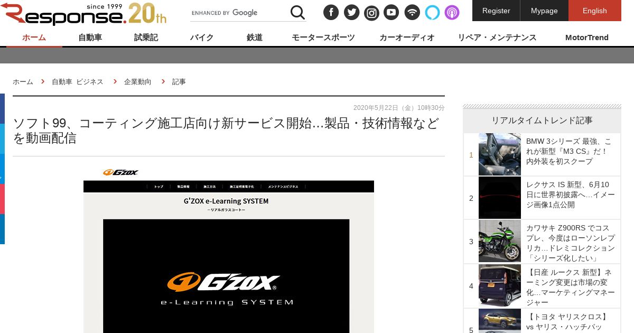Click the ソフト99 article headline
Image resolution: width=634 pixels, height=333 pixels.
pyautogui.click(x=226, y=131)
